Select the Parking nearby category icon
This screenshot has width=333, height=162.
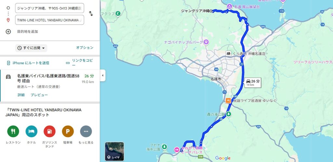(68, 131)
